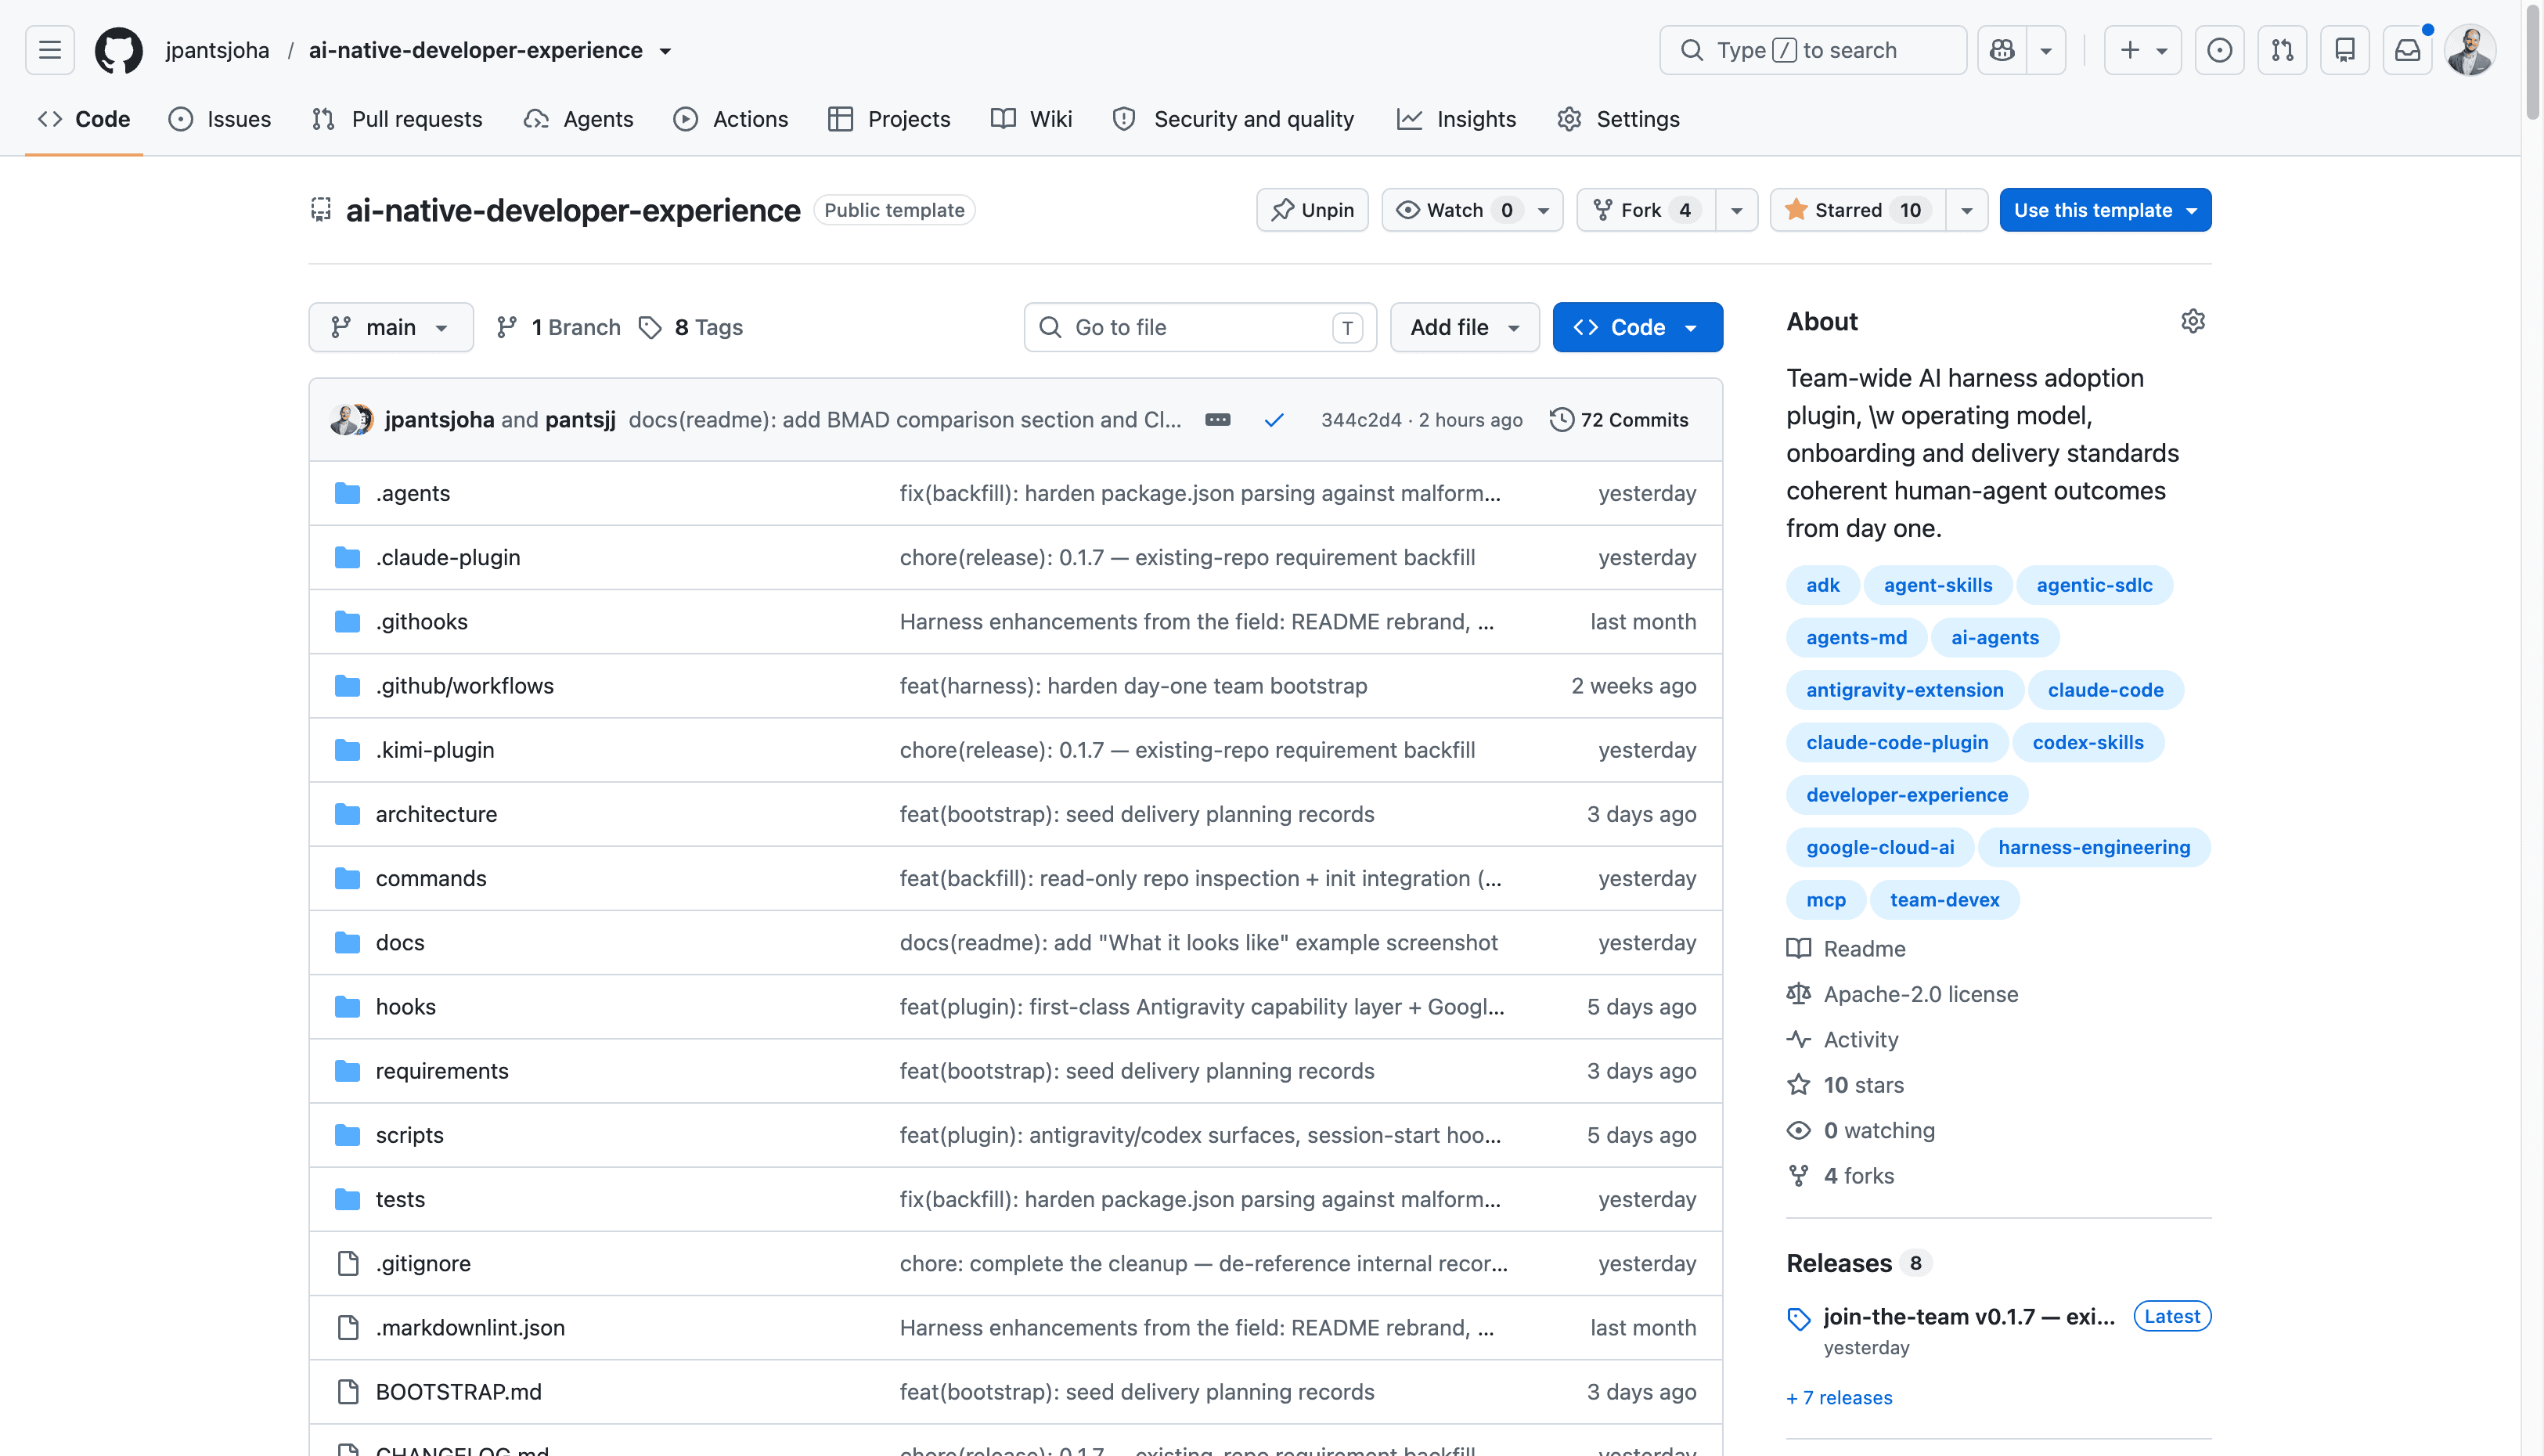Open repository name switcher caret

[665, 51]
